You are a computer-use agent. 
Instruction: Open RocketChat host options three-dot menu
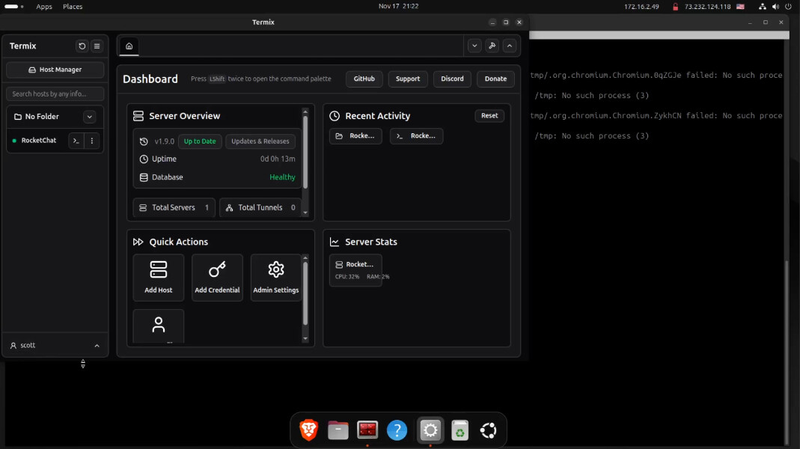point(92,141)
